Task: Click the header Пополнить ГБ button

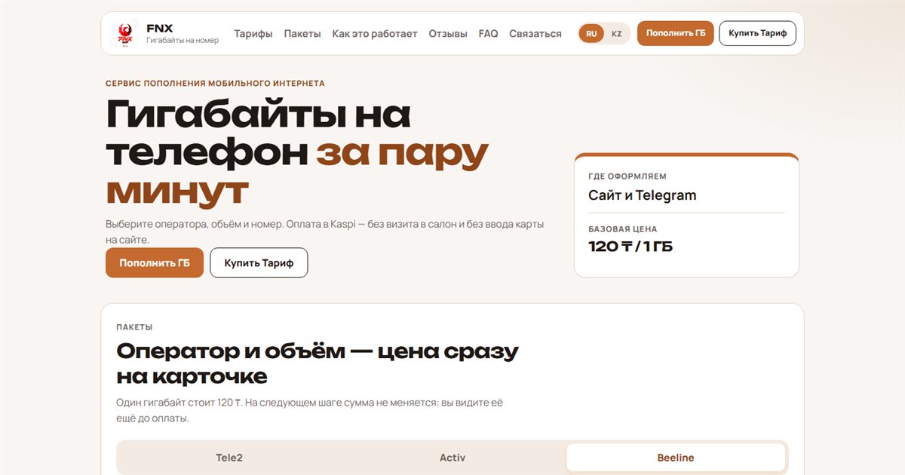Action: coord(676,33)
